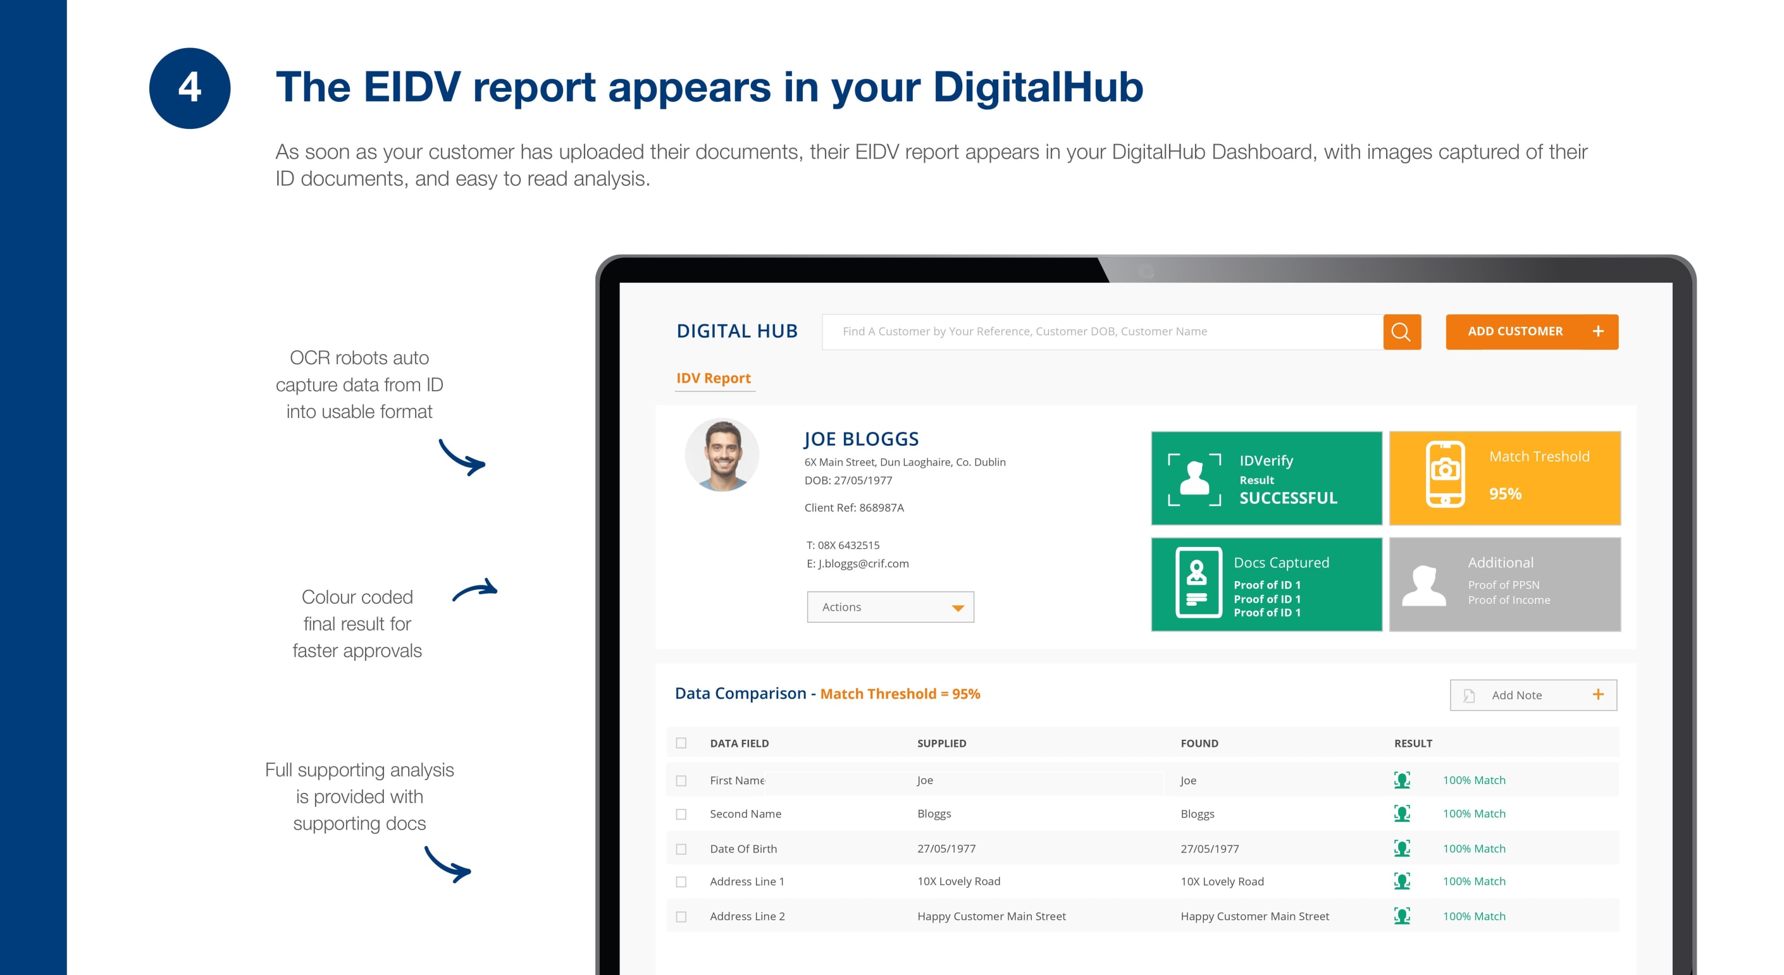This screenshot has height=975, width=1784.
Task: Check the First Name row checkbox
Action: (x=681, y=780)
